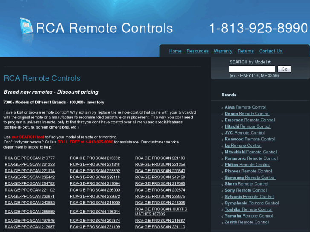Open Denon Remote Control brand link
The height and width of the screenshot is (232, 310).
pyautogui.click(x=247, y=114)
